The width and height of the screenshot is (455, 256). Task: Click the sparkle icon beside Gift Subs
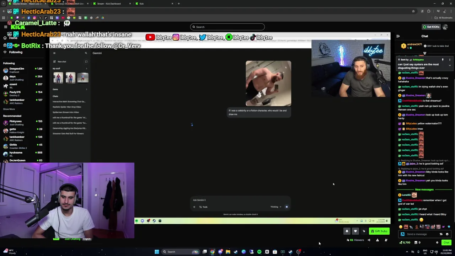pos(364,231)
